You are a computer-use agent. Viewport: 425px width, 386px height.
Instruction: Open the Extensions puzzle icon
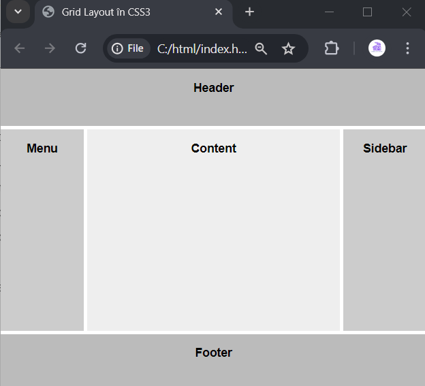tap(332, 48)
